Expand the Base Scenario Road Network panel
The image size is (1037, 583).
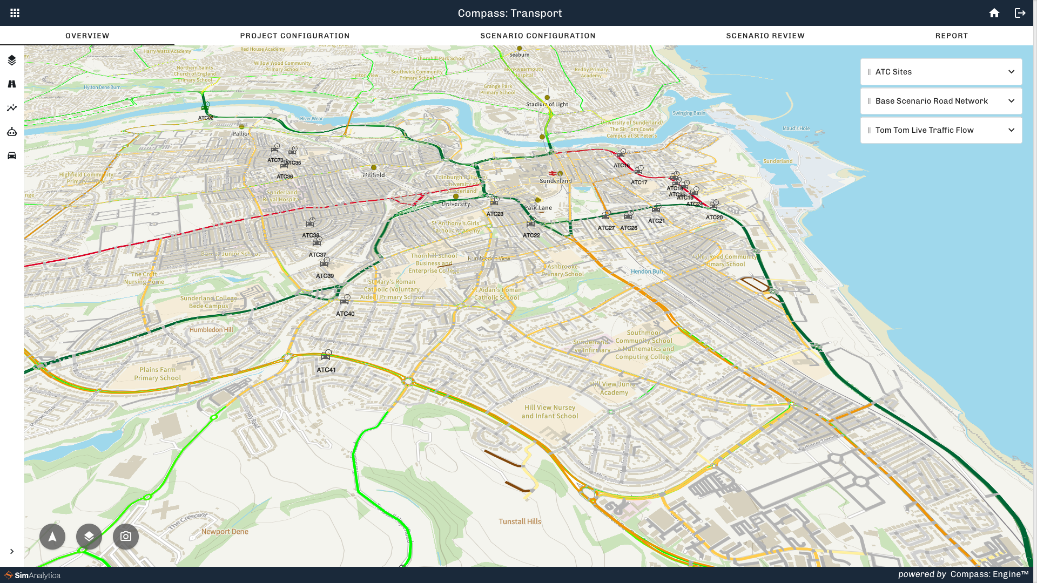point(1011,101)
